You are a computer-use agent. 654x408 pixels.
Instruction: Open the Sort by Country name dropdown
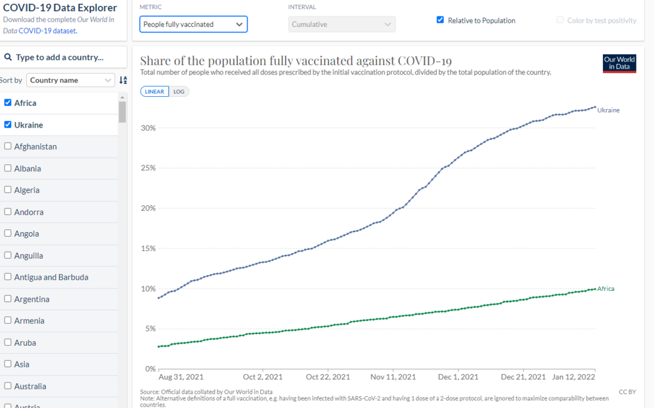tap(71, 80)
